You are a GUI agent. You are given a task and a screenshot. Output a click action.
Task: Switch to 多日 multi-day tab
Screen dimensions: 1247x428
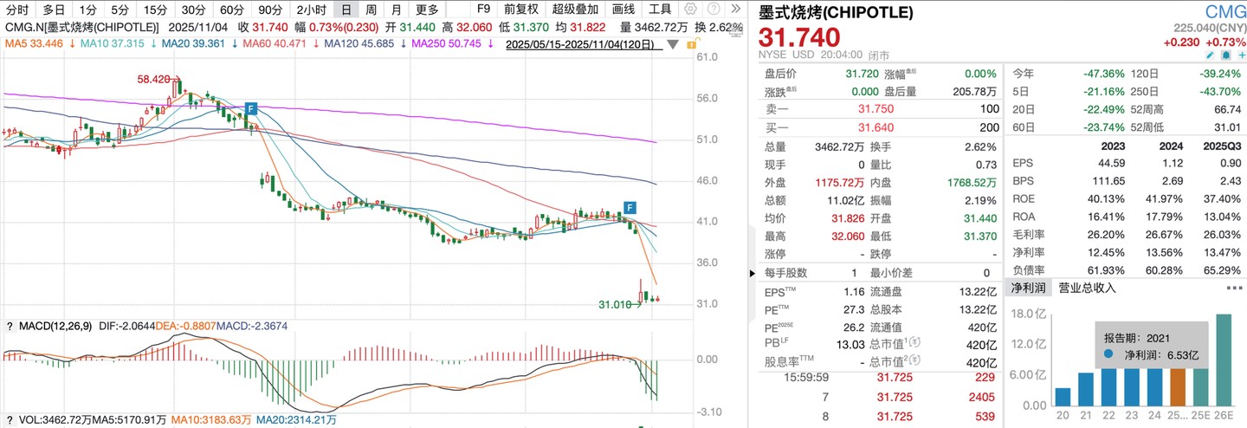[x=54, y=10]
